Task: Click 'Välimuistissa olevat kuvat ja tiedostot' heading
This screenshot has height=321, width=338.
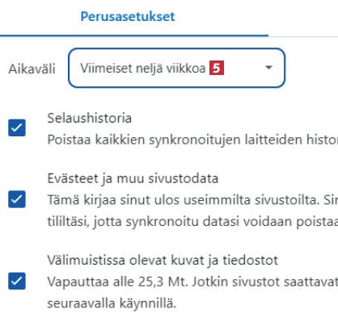Action: point(163,261)
